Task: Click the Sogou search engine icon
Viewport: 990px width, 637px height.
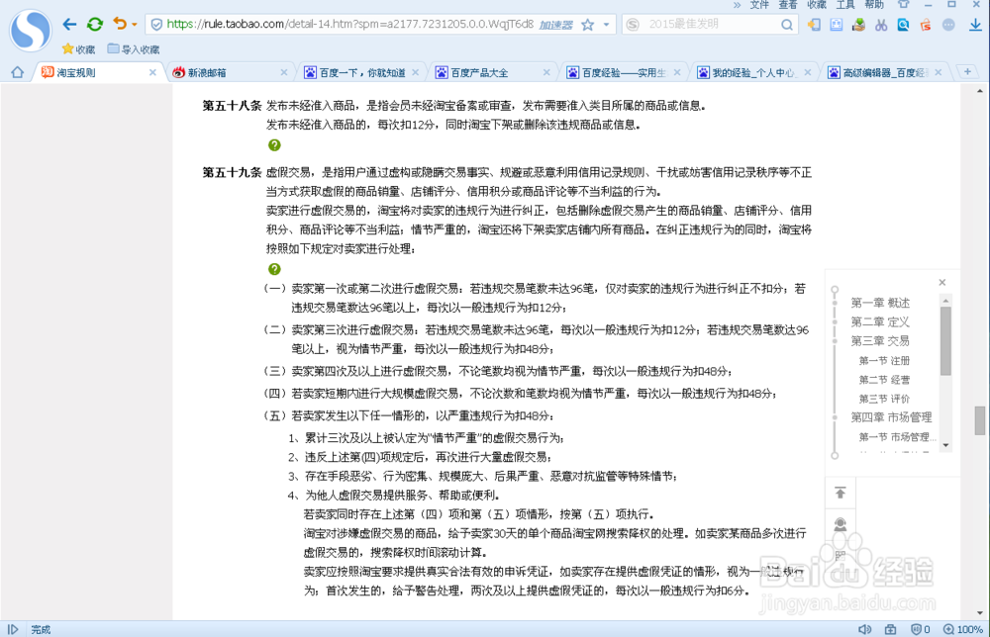Action: pyautogui.click(x=633, y=25)
